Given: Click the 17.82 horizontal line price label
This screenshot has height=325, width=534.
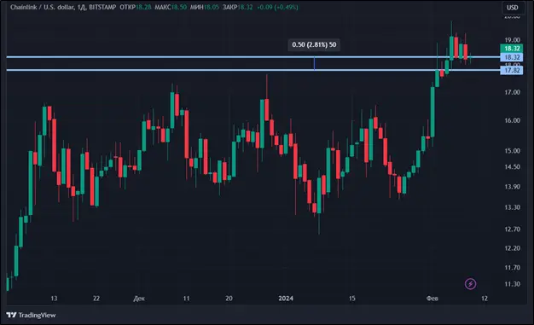Looking at the screenshot, I should click(512, 70).
